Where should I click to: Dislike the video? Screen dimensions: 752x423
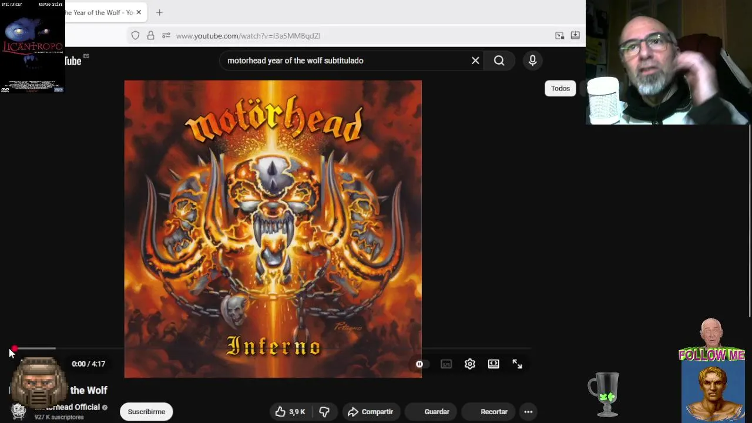(x=324, y=412)
